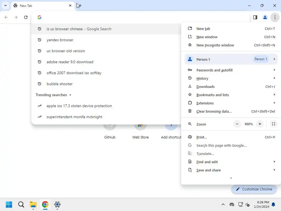Open the side panel icon
Screen dimensions: 281x211
[x=255, y=17]
